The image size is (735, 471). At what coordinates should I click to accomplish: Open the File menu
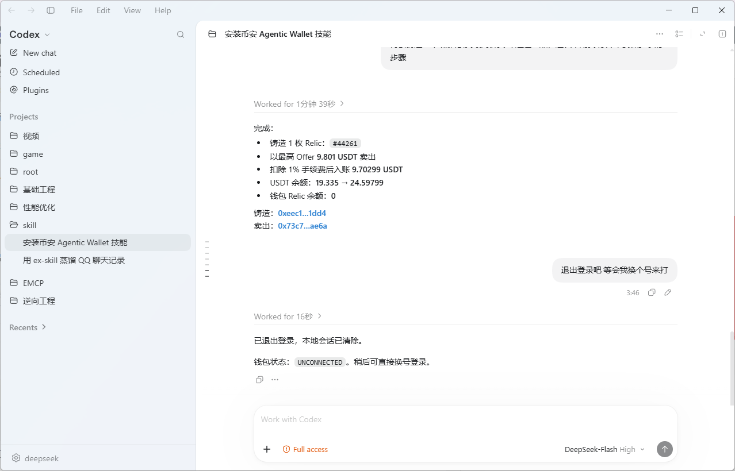(76, 10)
